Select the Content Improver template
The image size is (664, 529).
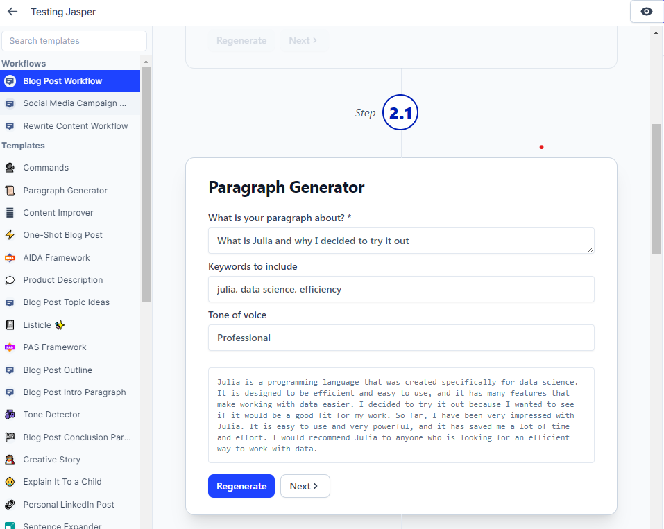click(x=70, y=212)
